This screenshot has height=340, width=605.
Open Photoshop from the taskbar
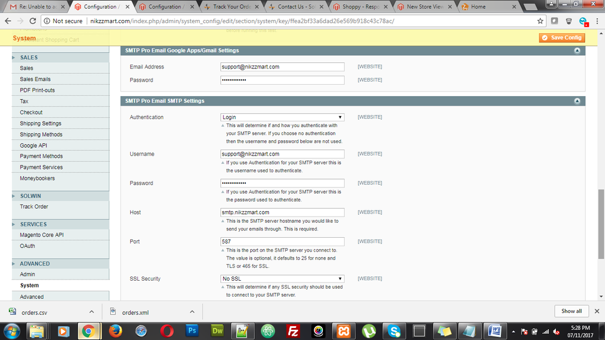pos(193,330)
